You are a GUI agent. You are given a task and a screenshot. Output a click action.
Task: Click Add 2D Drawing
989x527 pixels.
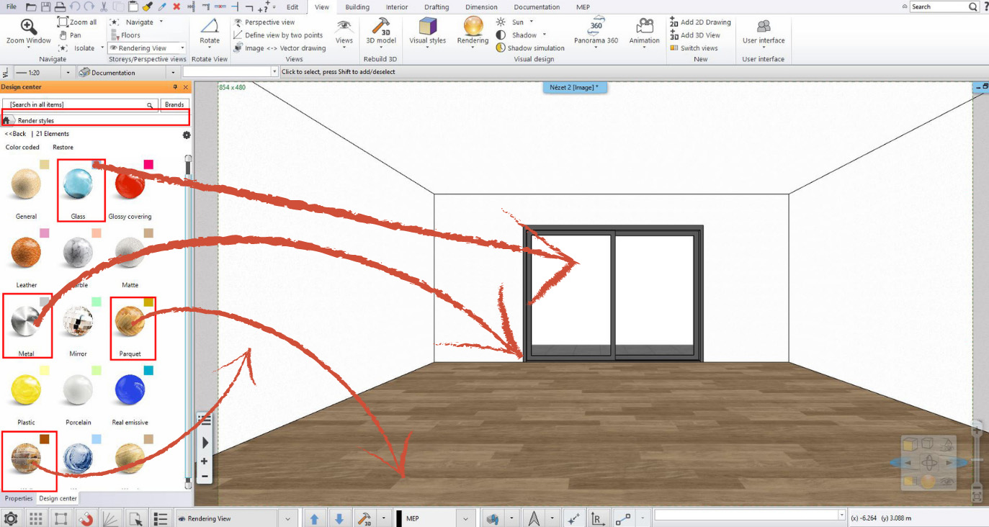[699, 22]
